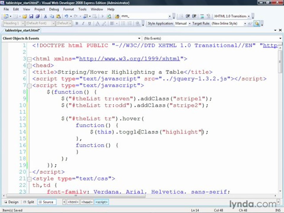Open the File menu
The image size is (284, 213).
pos(6,9)
